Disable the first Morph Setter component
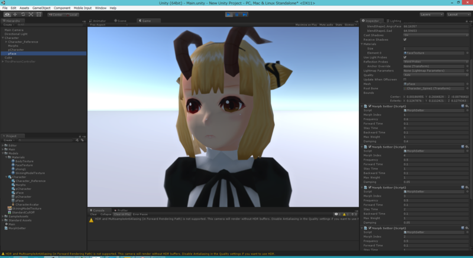Viewport: 473px width, 258px height. click(370, 106)
